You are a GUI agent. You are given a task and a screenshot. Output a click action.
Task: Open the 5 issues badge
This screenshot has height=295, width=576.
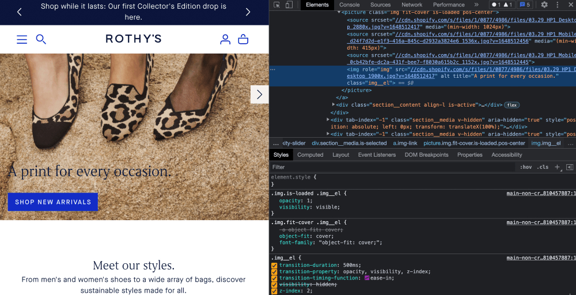(x=525, y=5)
